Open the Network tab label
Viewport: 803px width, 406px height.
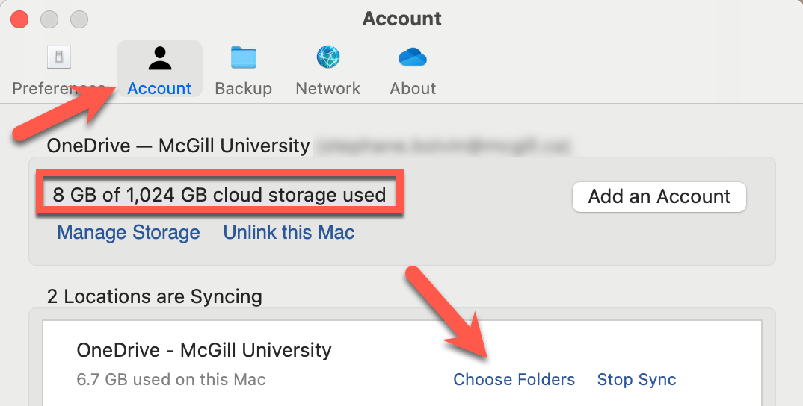327,88
